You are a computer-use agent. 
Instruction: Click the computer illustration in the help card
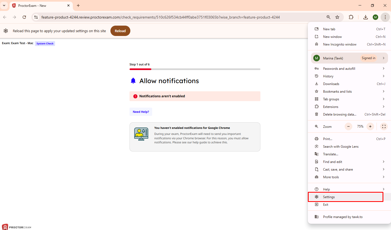[141, 134]
